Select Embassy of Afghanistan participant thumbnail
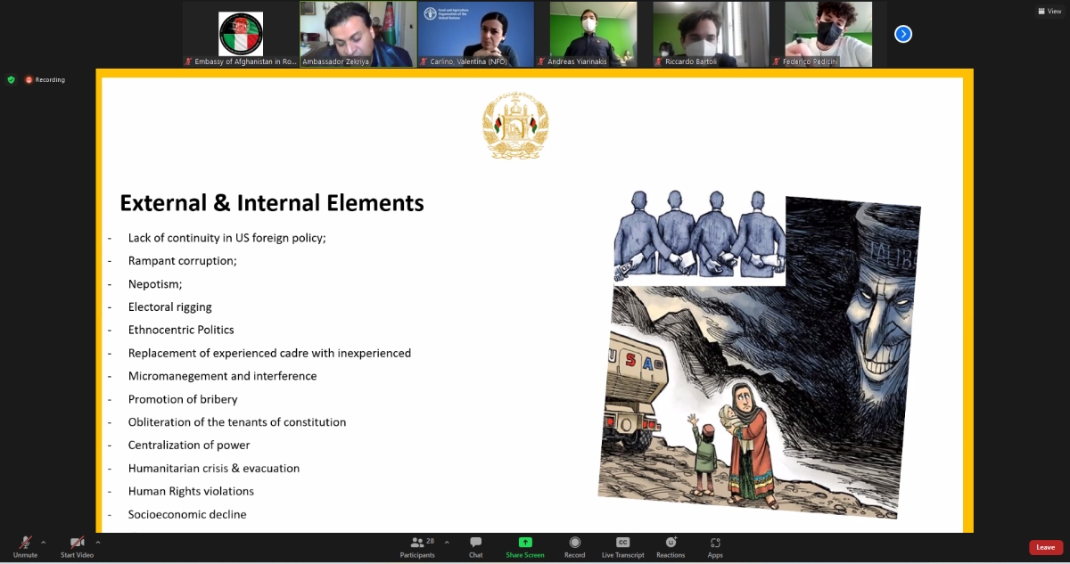Image resolution: width=1070 pixels, height=564 pixels. (x=241, y=34)
